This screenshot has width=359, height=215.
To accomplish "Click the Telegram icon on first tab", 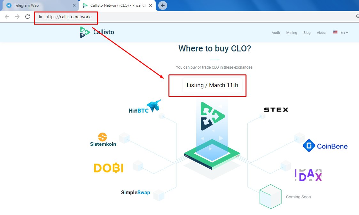I will click(x=9, y=5).
